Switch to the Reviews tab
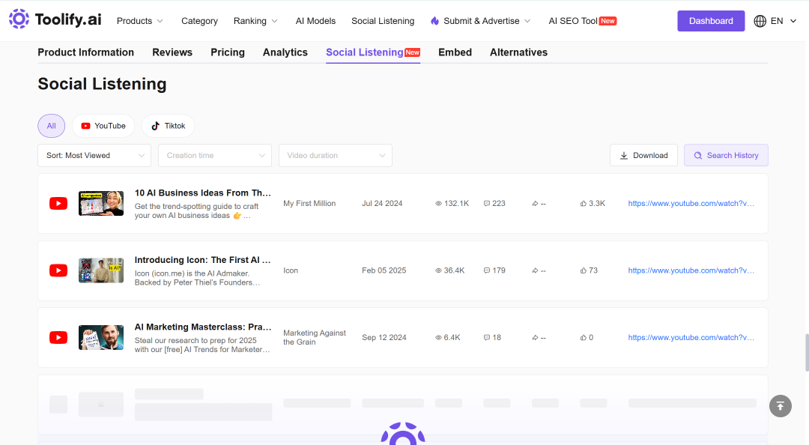Viewport: 809px width, 445px height. tap(172, 52)
